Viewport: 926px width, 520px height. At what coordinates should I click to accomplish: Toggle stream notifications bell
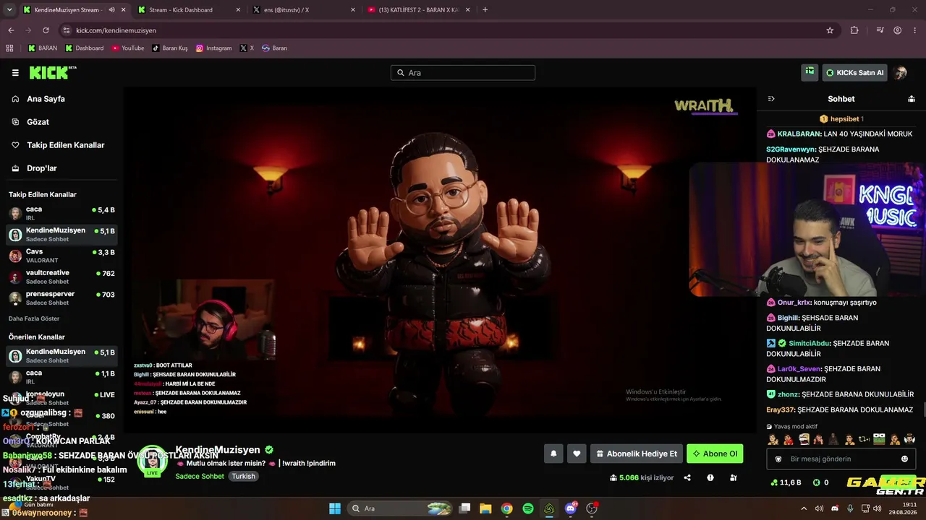tap(553, 454)
